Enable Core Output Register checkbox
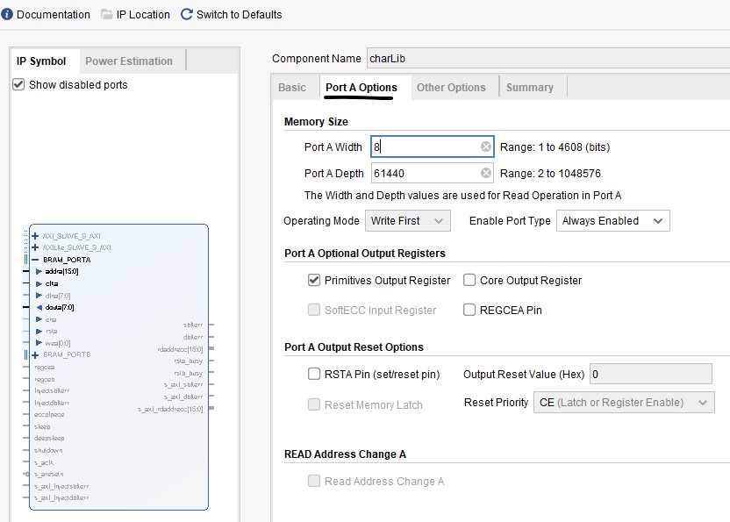 point(469,280)
